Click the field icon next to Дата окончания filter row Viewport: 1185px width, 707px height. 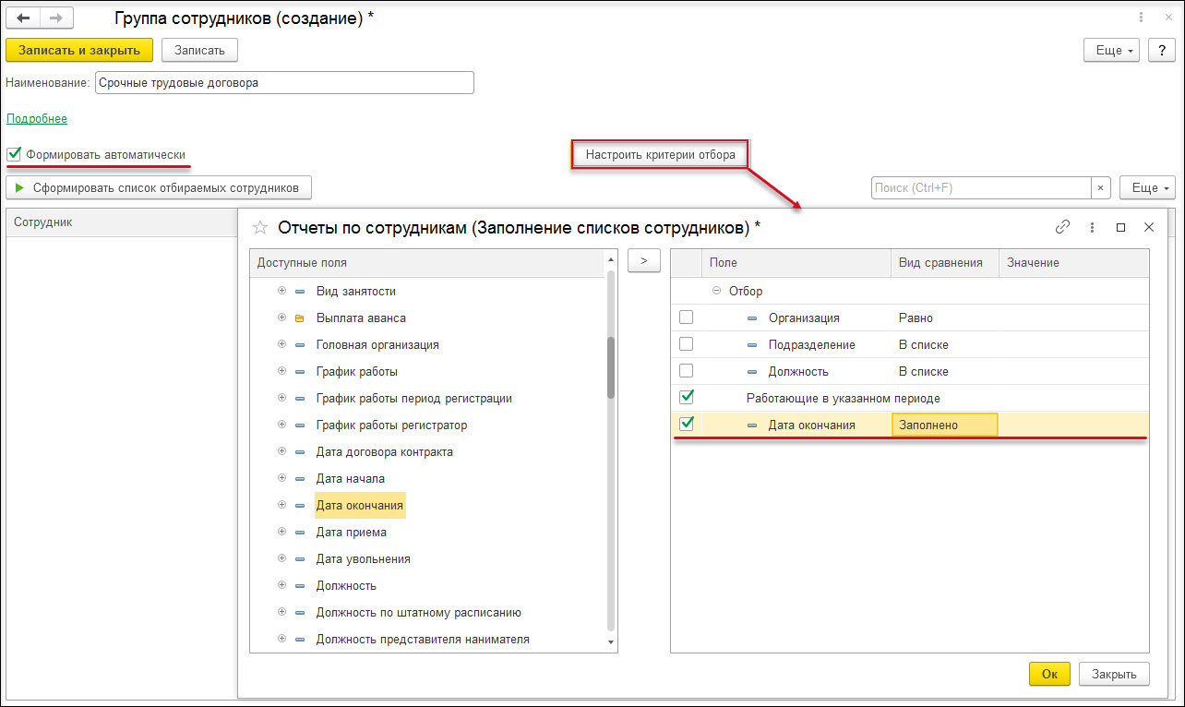(x=752, y=425)
